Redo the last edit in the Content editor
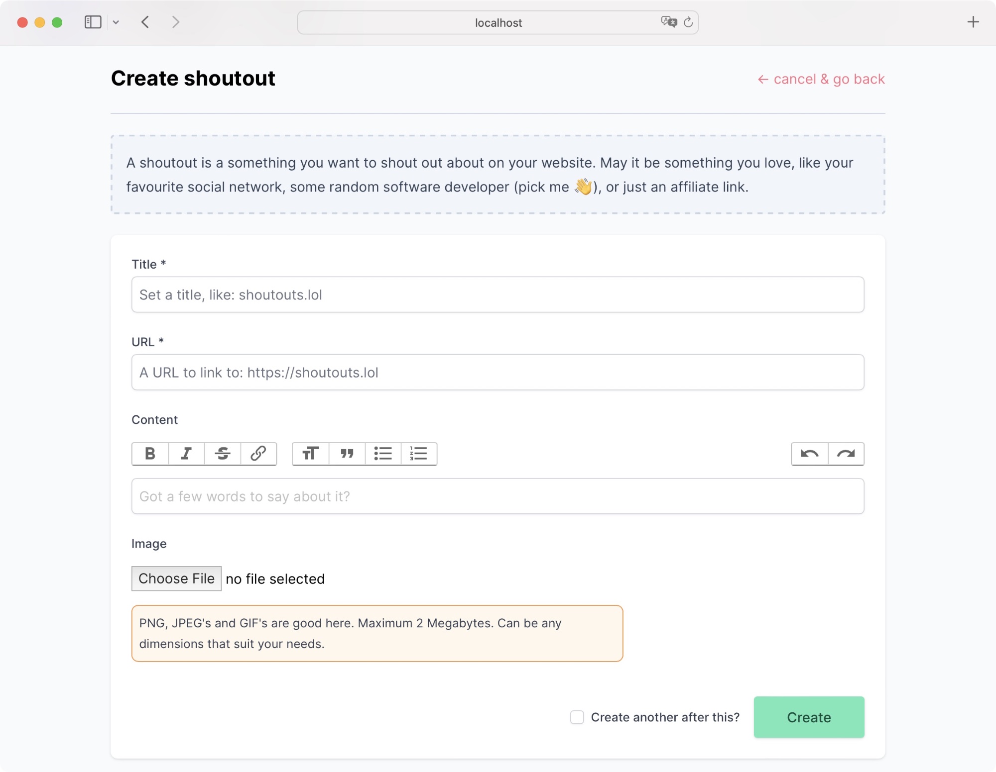Image resolution: width=996 pixels, height=772 pixels. 846,454
